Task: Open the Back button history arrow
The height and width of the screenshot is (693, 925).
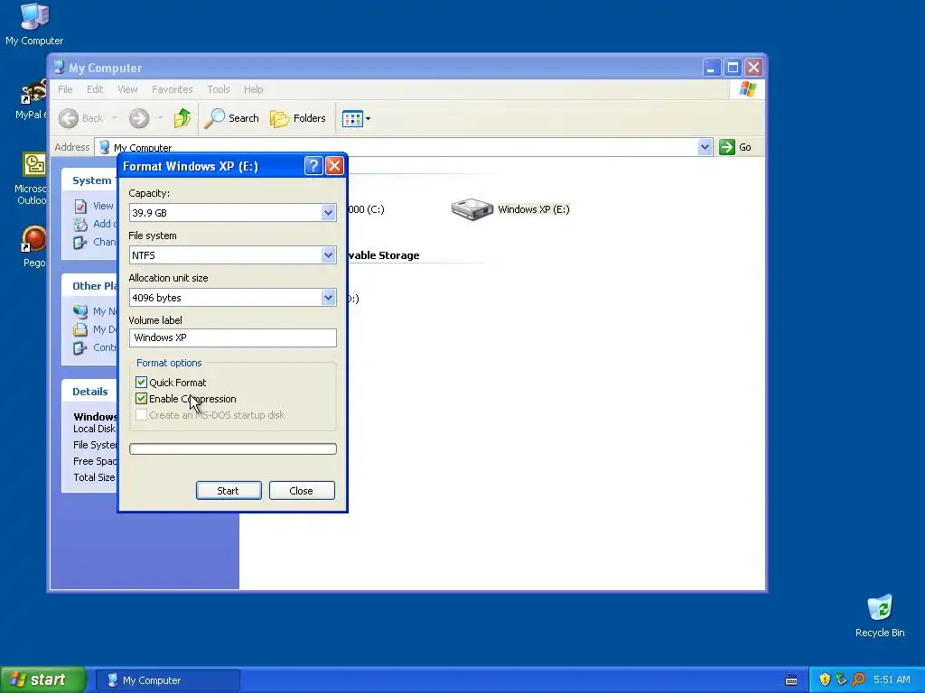Action: (x=115, y=118)
